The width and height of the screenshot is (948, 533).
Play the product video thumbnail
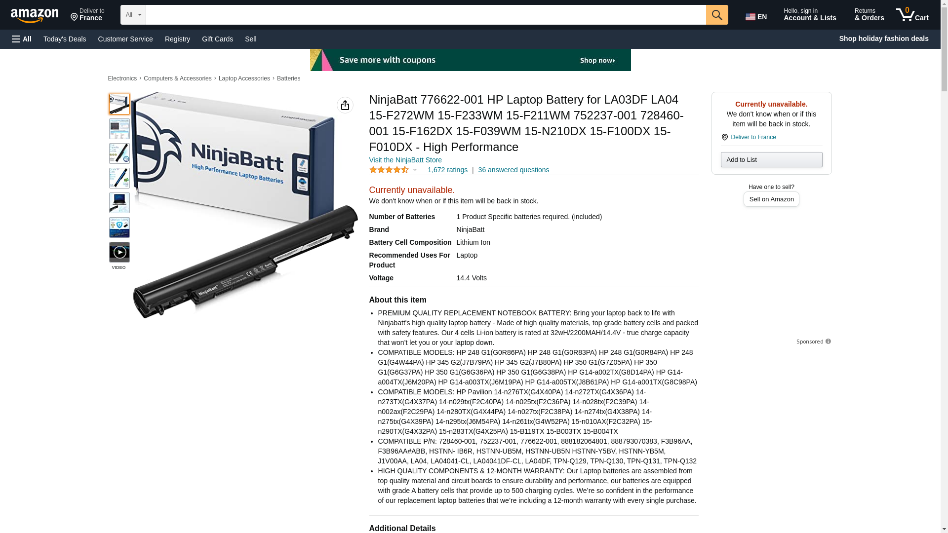coord(119,252)
